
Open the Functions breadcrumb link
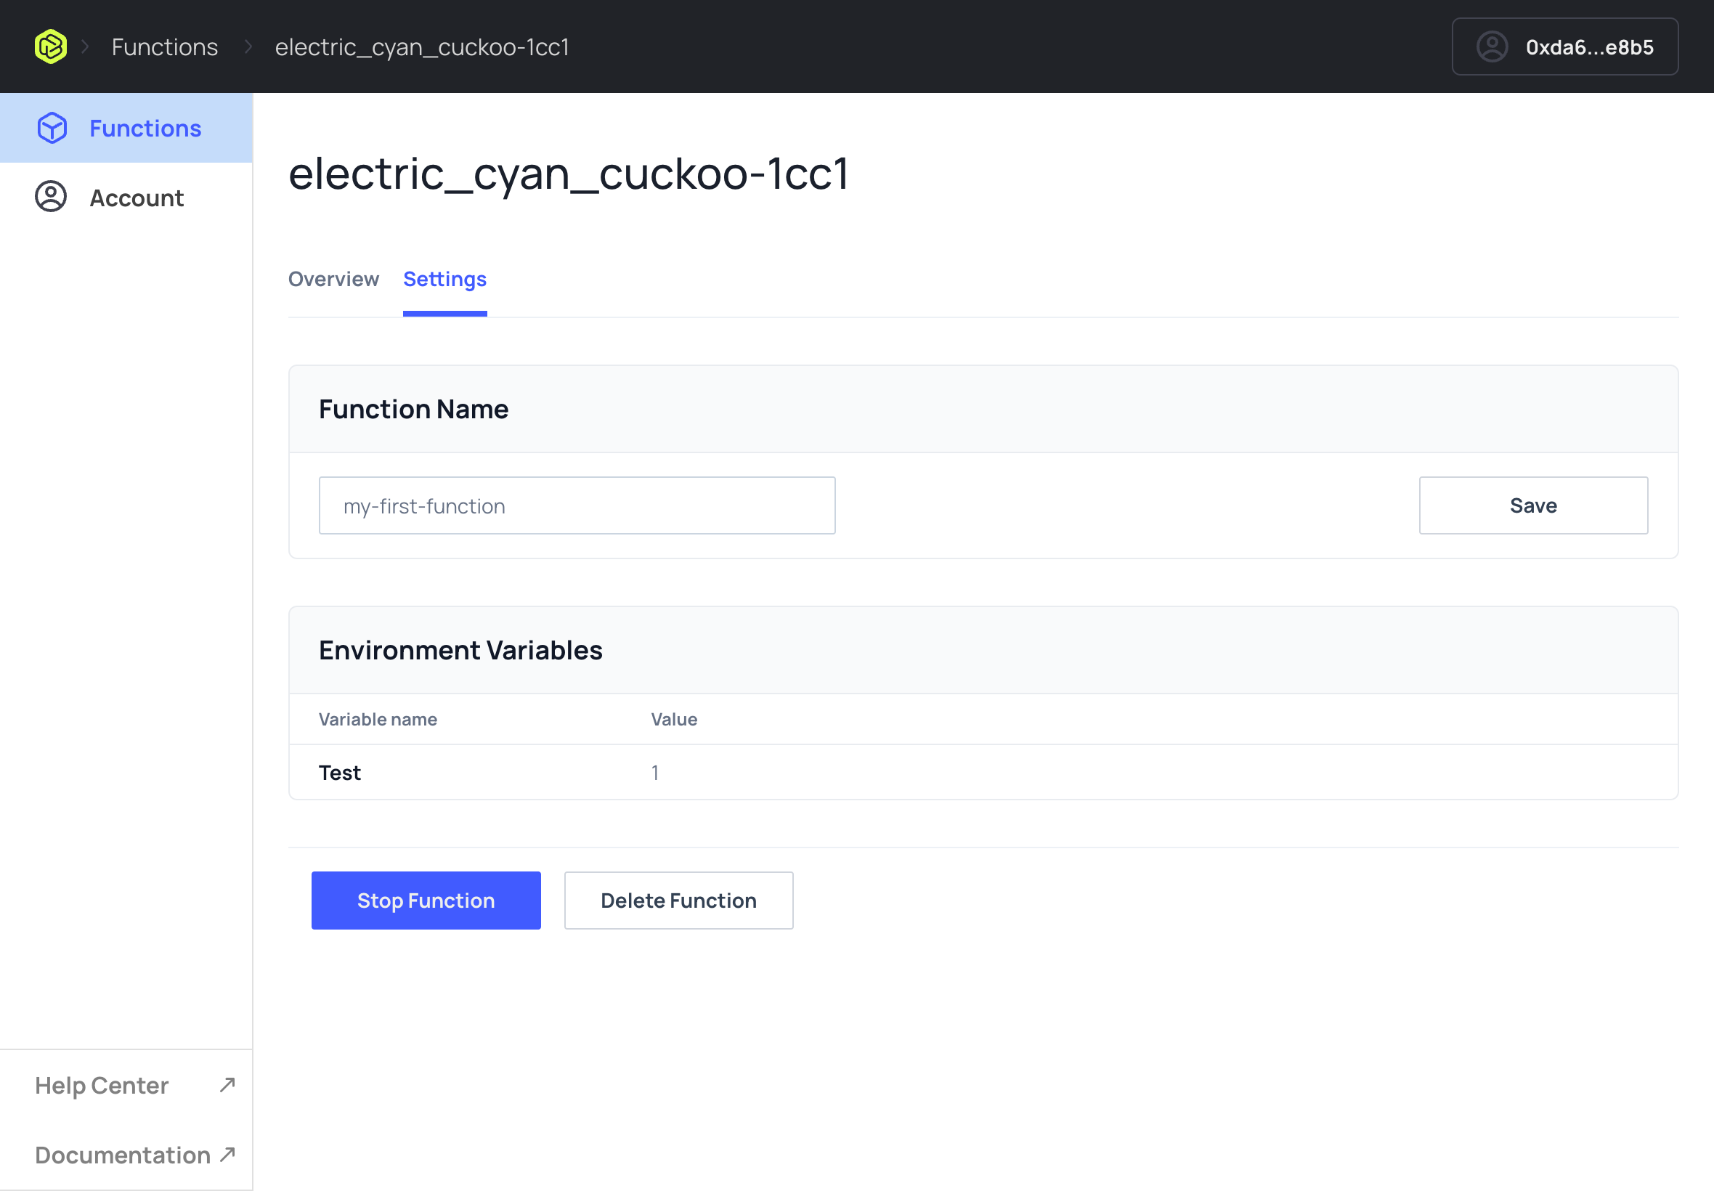tap(164, 46)
